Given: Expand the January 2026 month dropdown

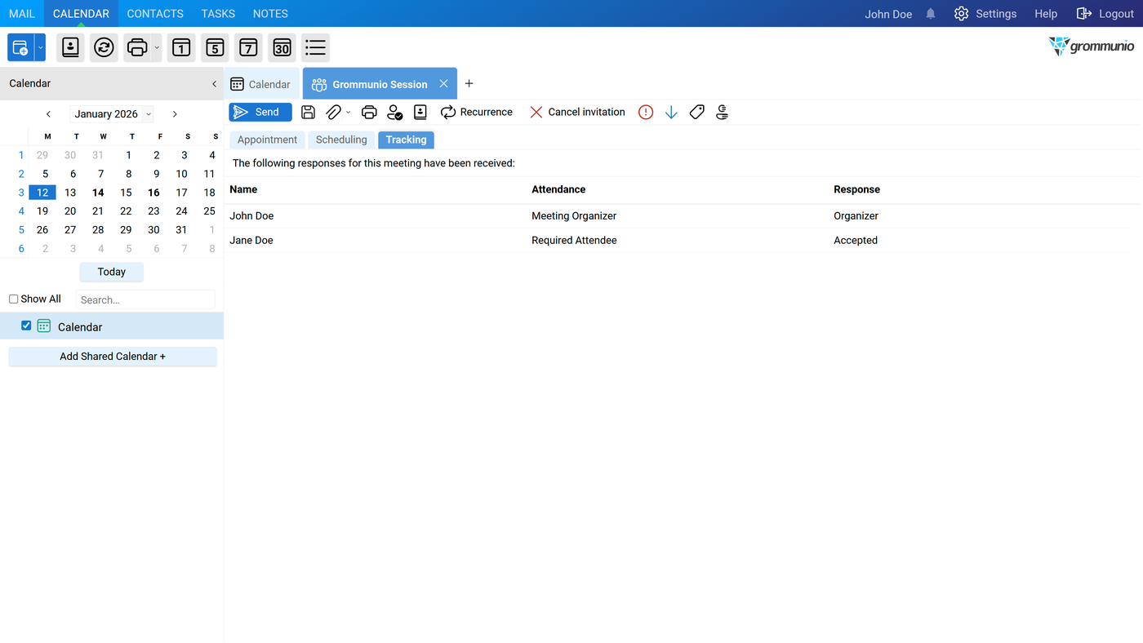Looking at the screenshot, I should tap(148, 114).
